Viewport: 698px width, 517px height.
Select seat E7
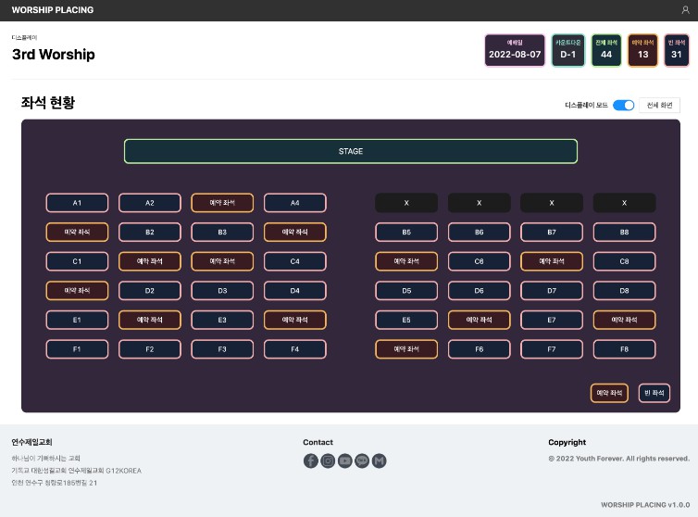552,320
